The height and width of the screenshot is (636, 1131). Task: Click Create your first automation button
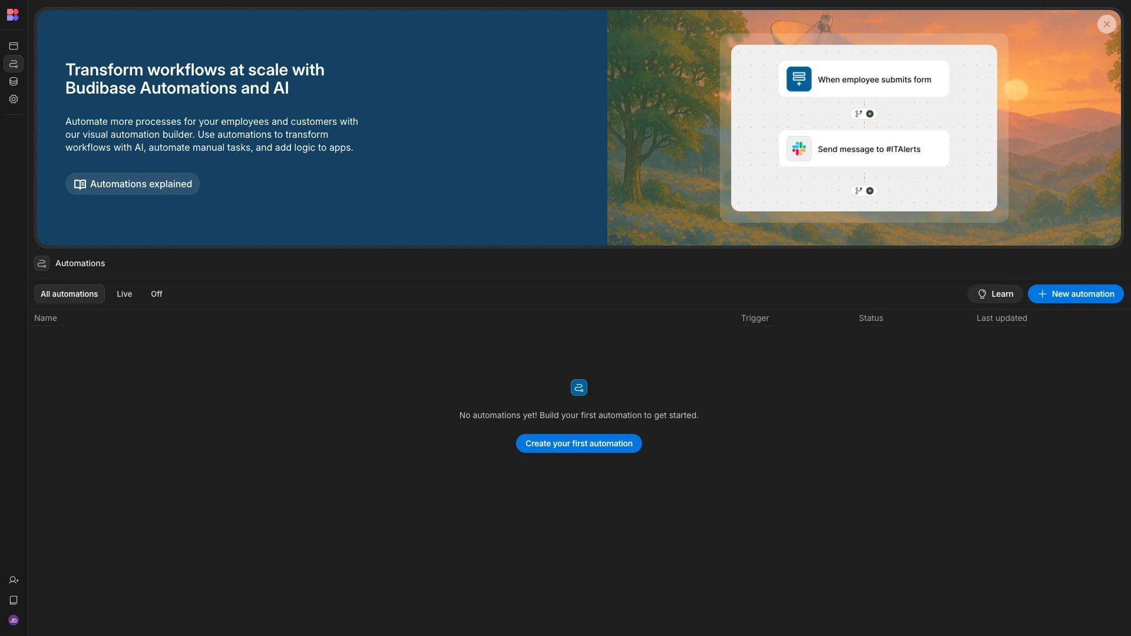click(579, 443)
